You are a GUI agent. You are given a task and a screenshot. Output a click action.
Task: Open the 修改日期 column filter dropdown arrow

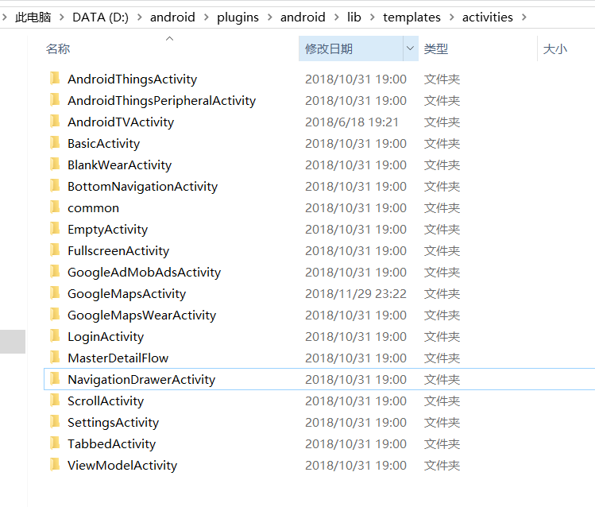pos(410,48)
